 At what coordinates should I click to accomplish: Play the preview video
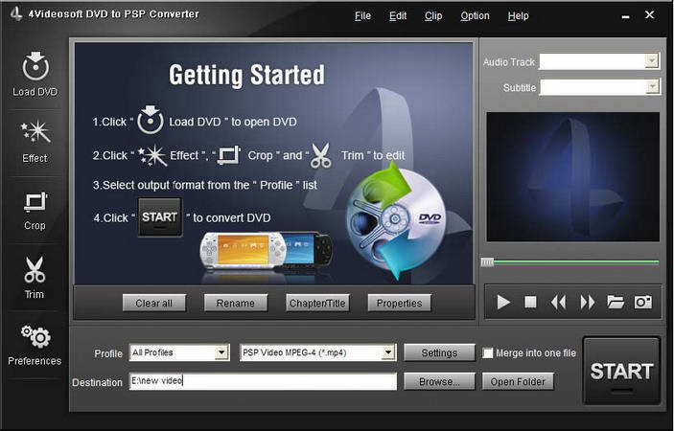tap(503, 303)
